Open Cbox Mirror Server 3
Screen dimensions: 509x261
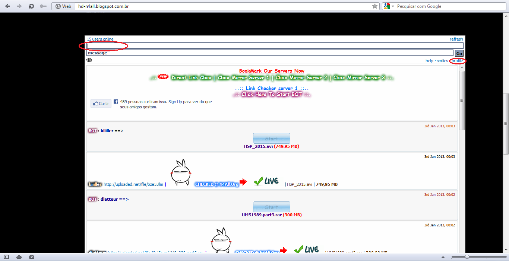(359, 78)
